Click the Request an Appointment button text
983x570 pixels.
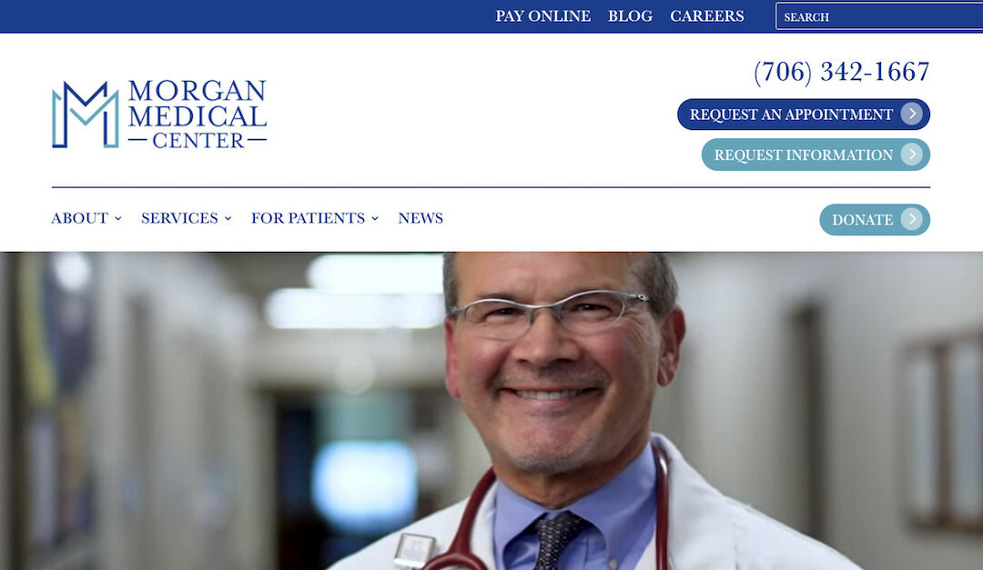coord(791,115)
